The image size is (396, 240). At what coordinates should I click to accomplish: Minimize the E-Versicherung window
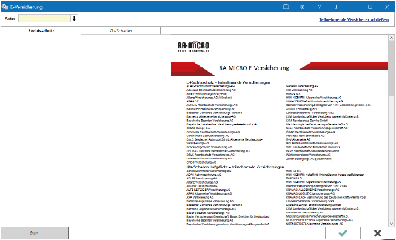[353, 7]
